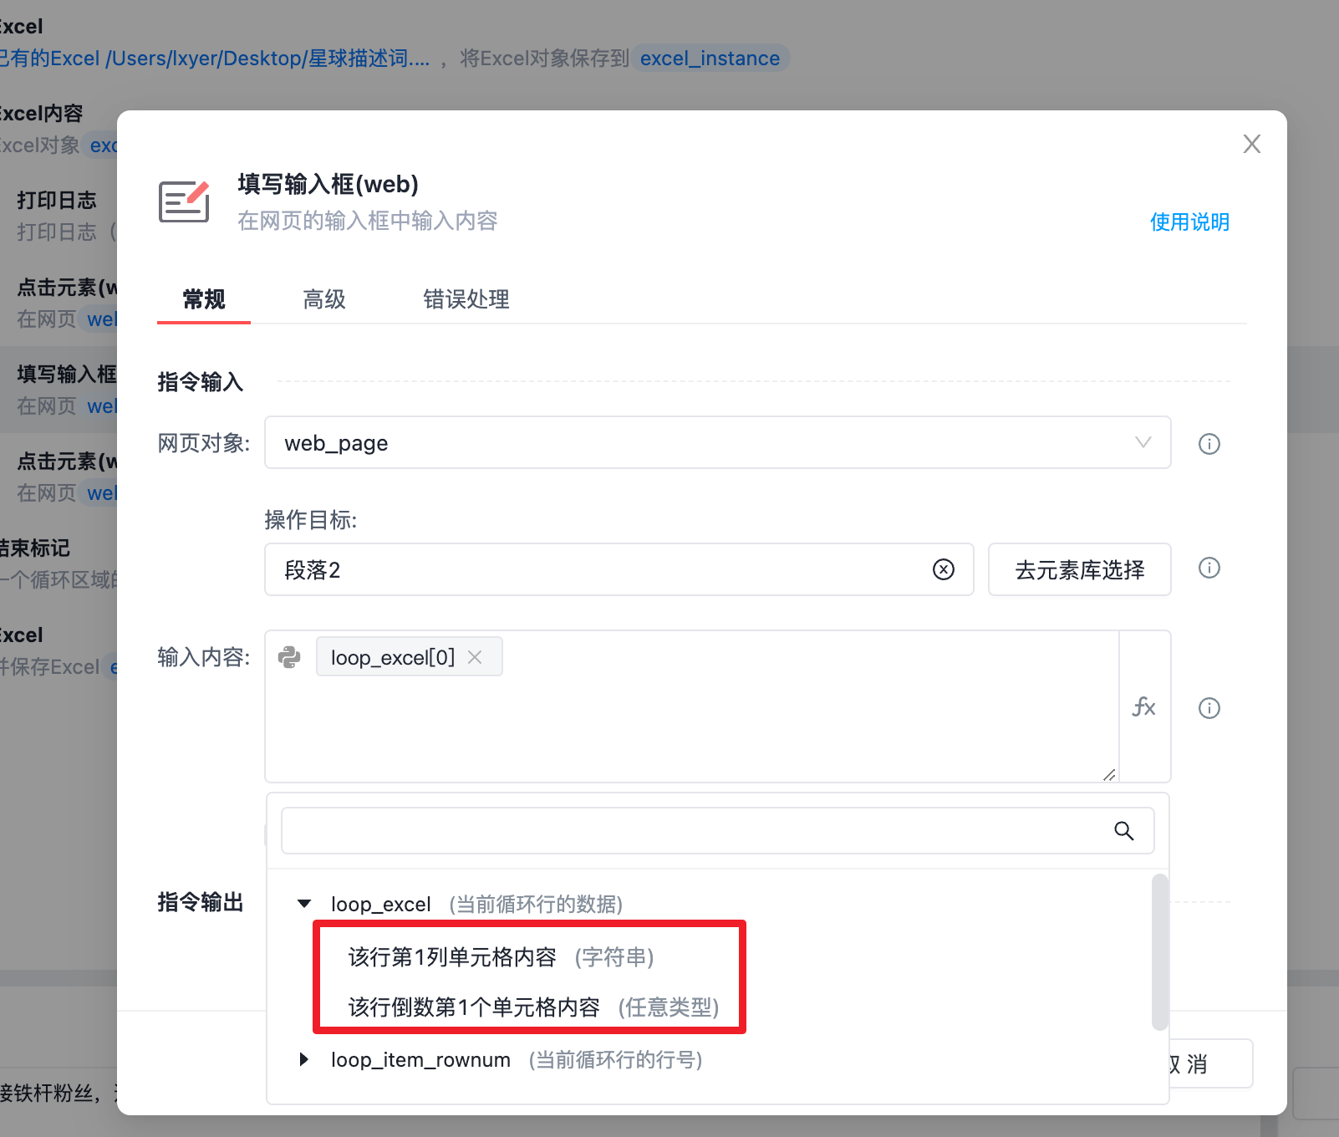Open info tooltip beside 操作目标 field
Screen dimensions: 1339x1137
point(1209,568)
